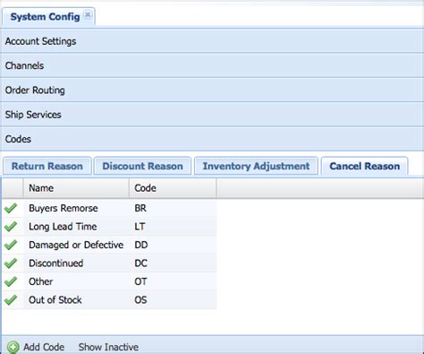Select the Inventory Adjustment tab
Viewport: 424px width, 354px height.
click(x=256, y=166)
